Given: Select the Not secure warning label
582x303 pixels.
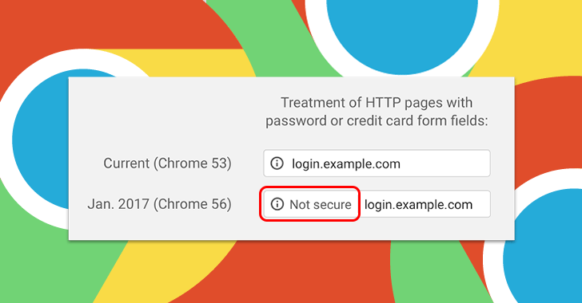Looking at the screenshot, I should coord(321,204).
